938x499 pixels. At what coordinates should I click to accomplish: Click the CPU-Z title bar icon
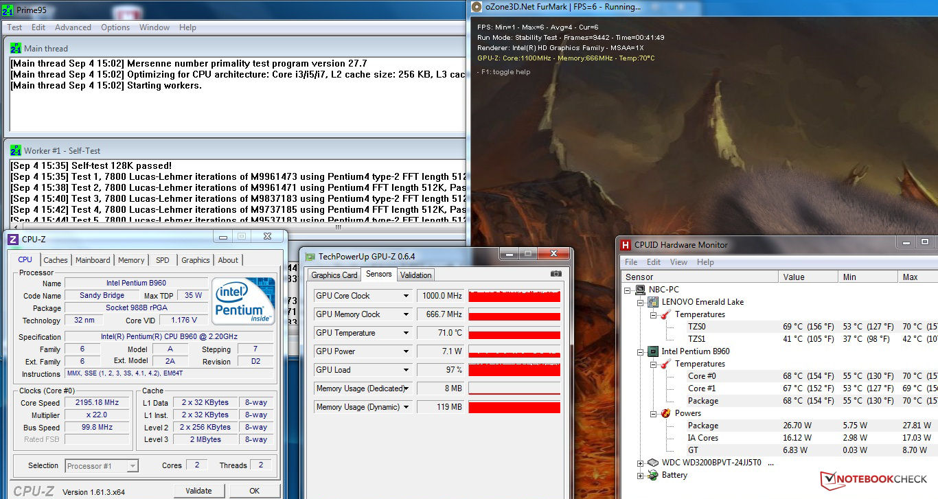[12, 239]
